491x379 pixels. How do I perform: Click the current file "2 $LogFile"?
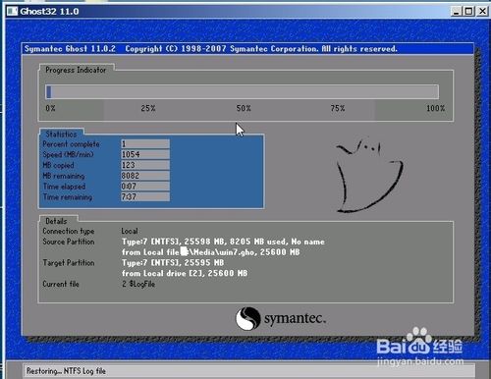pyautogui.click(x=138, y=284)
